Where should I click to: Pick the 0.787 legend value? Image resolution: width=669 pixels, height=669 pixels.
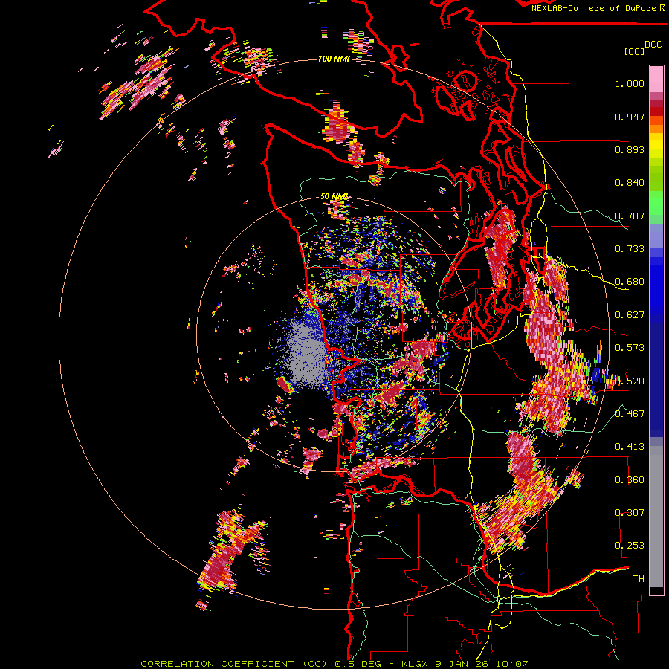pyautogui.click(x=630, y=216)
